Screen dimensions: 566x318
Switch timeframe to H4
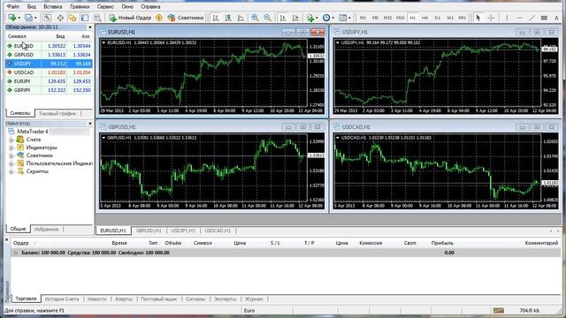[424, 18]
